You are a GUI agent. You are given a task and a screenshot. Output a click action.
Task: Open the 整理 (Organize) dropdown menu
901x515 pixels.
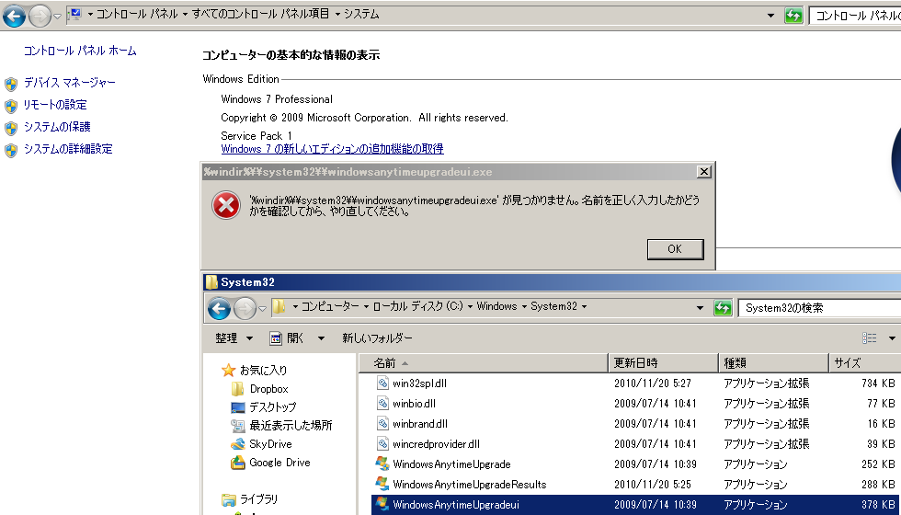pos(232,338)
